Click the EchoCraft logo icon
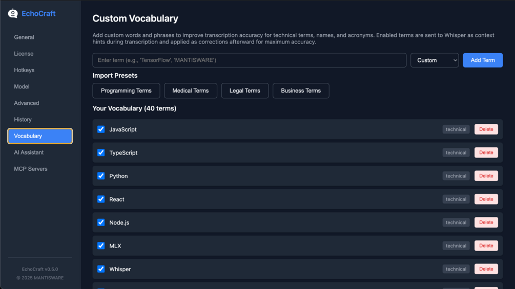Viewport: 515px width, 289px height. [13, 13]
